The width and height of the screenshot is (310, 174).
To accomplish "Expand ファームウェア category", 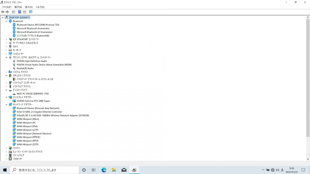I will click(x=6, y=155).
